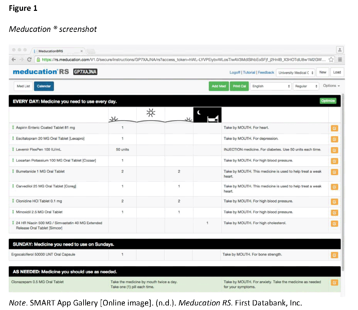The image size is (358, 310).
Task: Click 'Take by MOUTH. For high cholesterol.'
Action: tap(255, 223)
